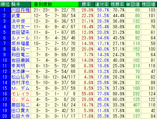Select jockey 武豊 name
The height and width of the screenshot is (119, 157).
click(x=16, y=15)
